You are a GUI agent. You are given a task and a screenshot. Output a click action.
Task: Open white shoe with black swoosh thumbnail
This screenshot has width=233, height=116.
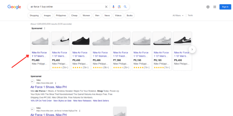click(x=61, y=41)
